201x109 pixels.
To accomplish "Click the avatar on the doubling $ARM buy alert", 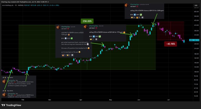I will [x=4, y=81].
